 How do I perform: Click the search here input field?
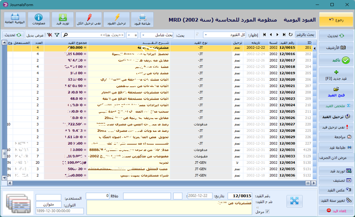coord(93,35)
